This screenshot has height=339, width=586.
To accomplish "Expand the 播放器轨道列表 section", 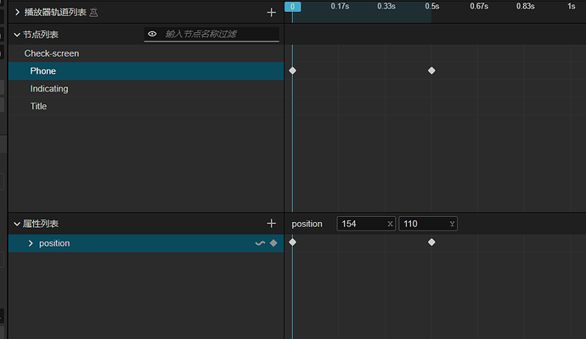I will [17, 13].
